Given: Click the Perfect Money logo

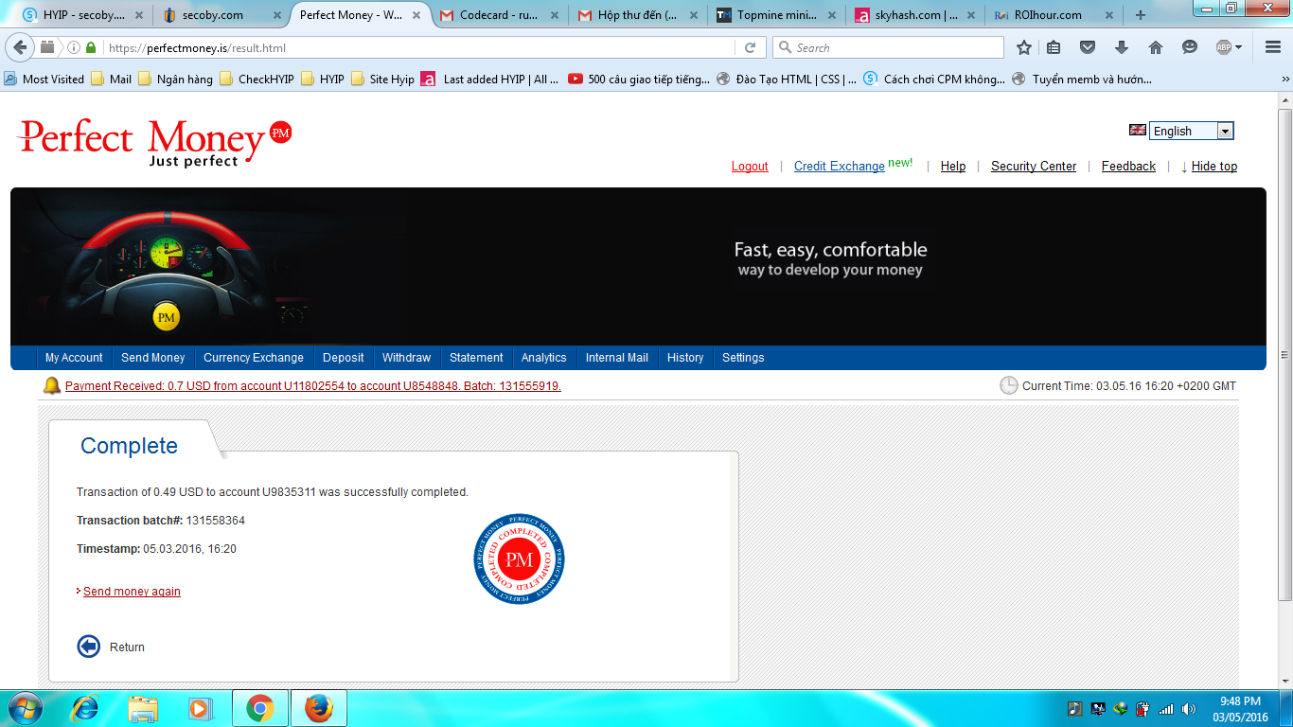Looking at the screenshot, I should [154, 143].
